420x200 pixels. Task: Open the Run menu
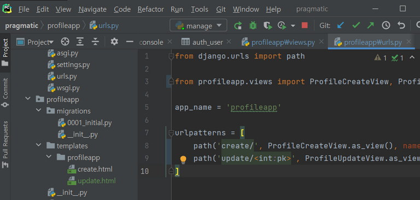177,9
